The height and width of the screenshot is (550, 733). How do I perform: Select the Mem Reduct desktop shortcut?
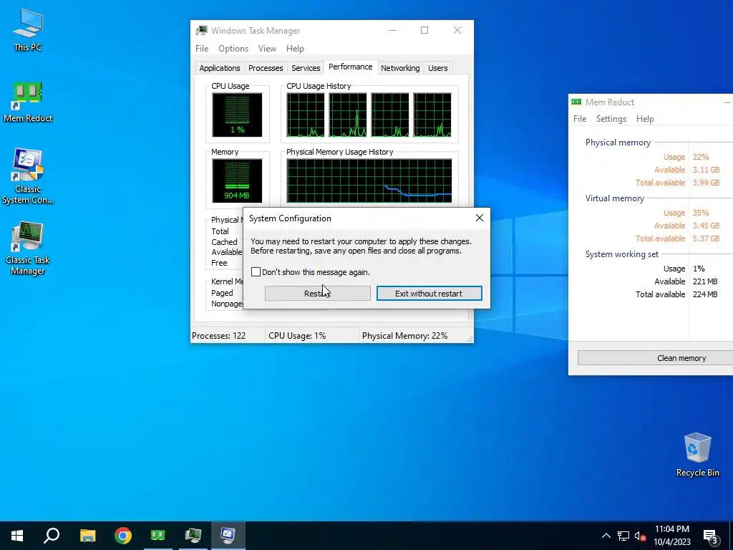click(x=28, y=102)
